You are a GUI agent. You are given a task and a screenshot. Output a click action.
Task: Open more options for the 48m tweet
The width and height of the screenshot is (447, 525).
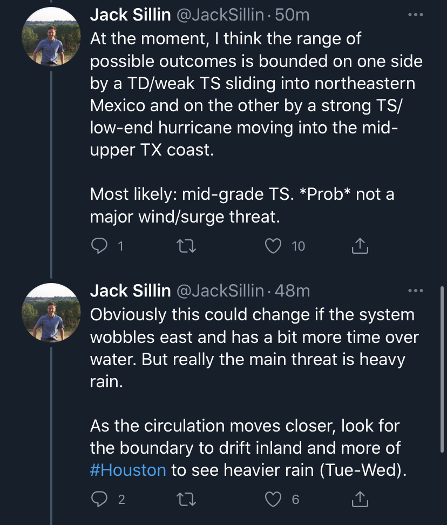click(x=415, y=291)
